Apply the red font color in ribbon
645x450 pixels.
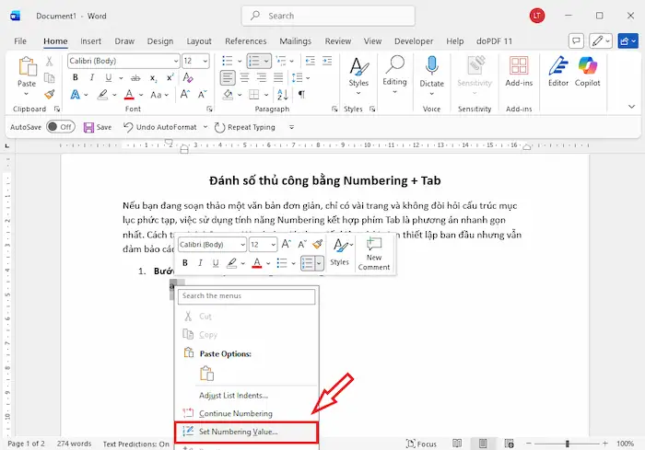[x=130, y=94]
